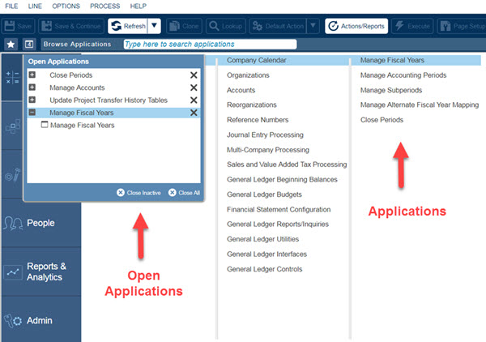486x342 pixels.
Task: Select the Manage Fiscal Years window child item
Action: coord(81,126)
